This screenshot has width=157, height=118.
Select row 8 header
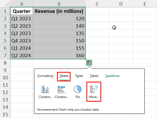coord(5,63)
